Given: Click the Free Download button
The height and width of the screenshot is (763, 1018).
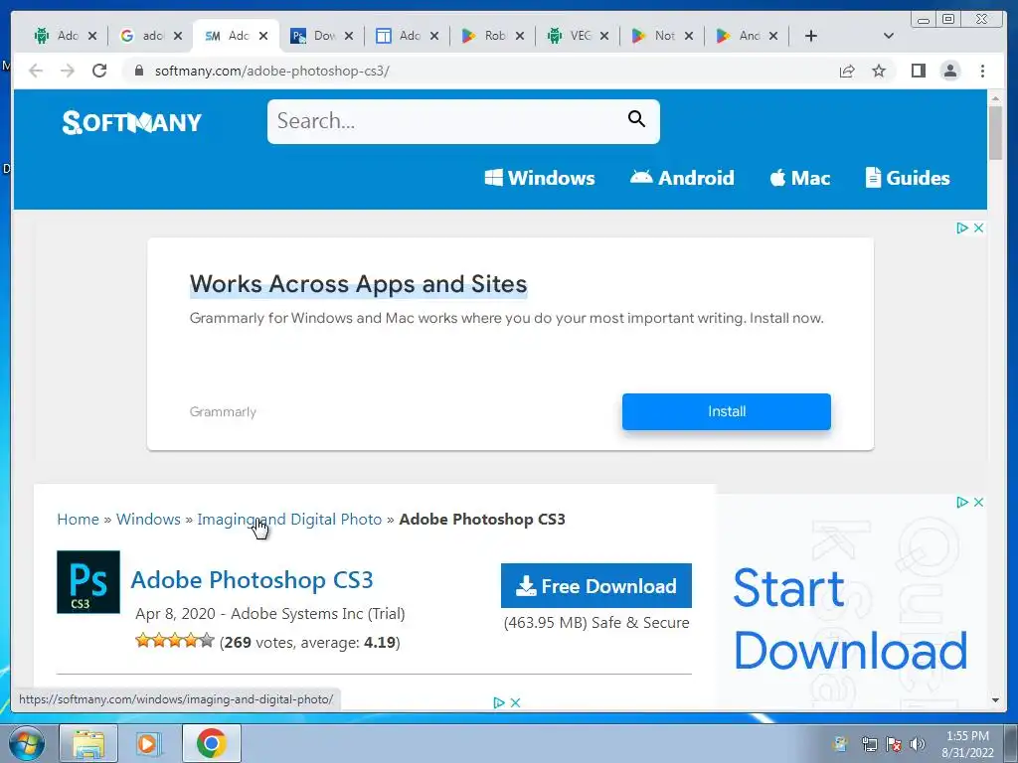Looking at the screenshot, I should 596,586.
